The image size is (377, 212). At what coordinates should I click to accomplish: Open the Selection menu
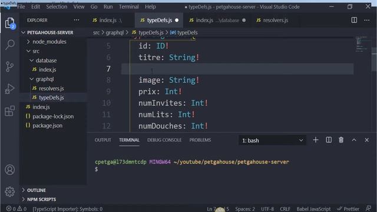tap(57, 6)
